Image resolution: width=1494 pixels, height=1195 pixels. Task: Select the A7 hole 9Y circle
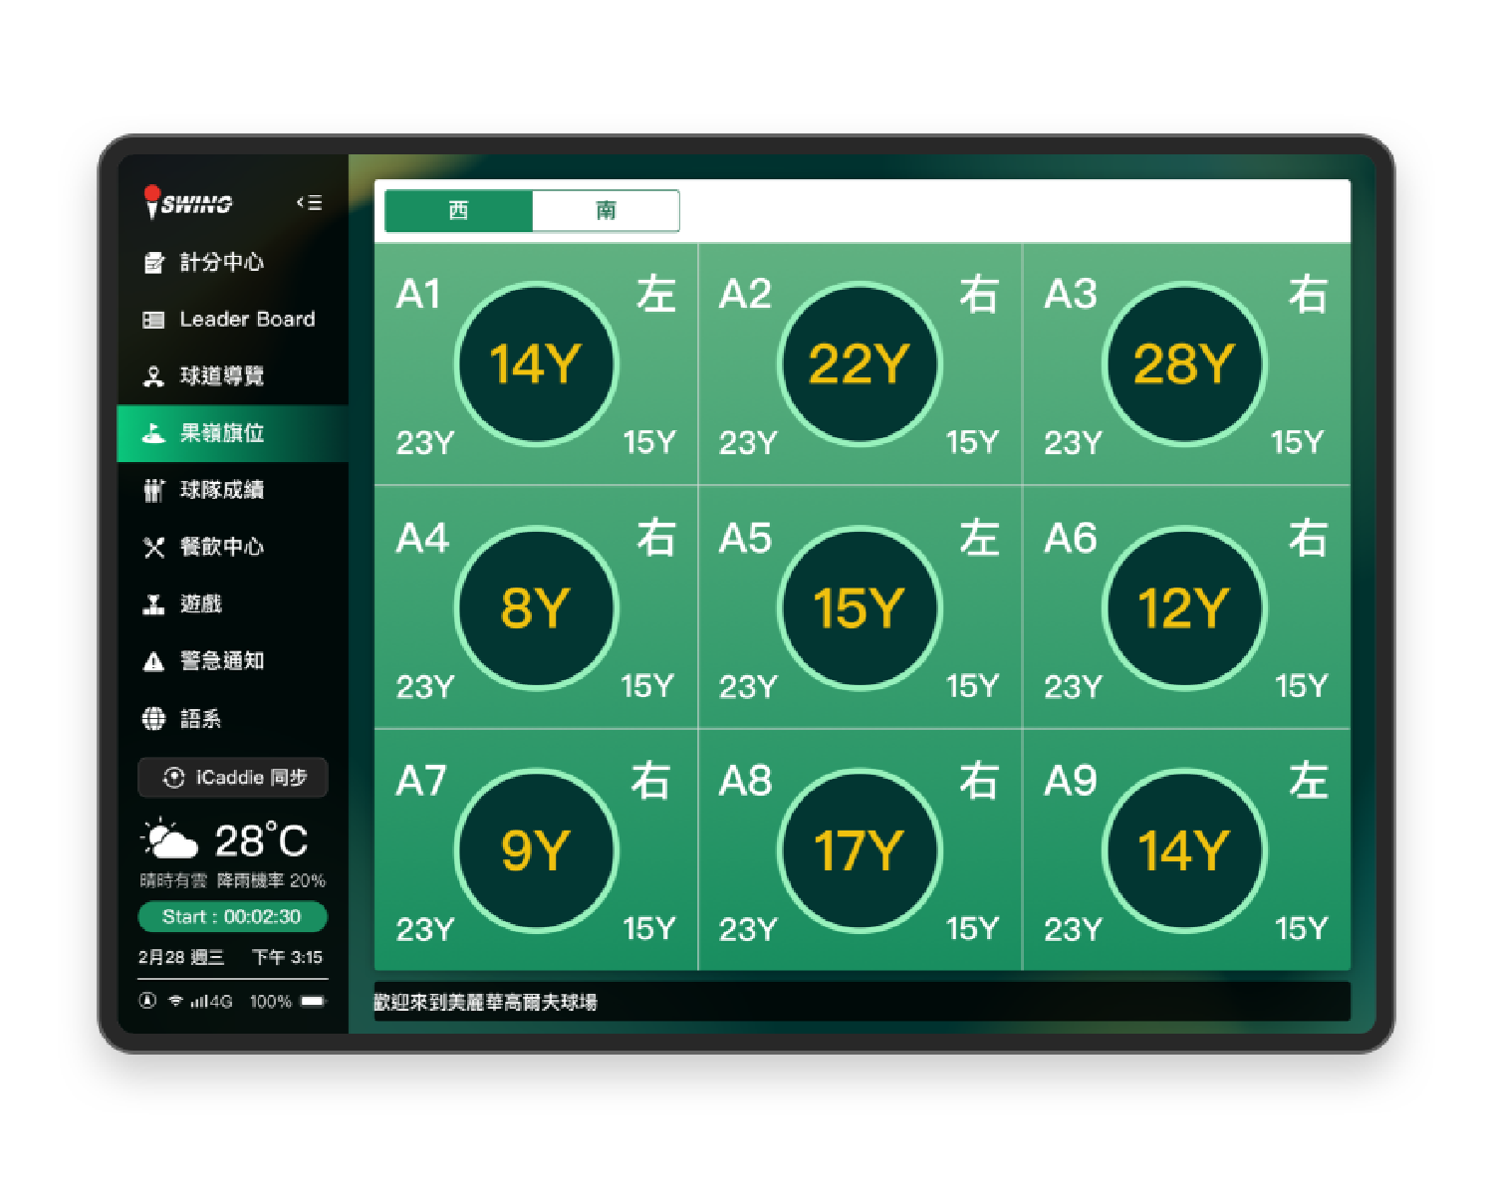click(x=536, y=850)
